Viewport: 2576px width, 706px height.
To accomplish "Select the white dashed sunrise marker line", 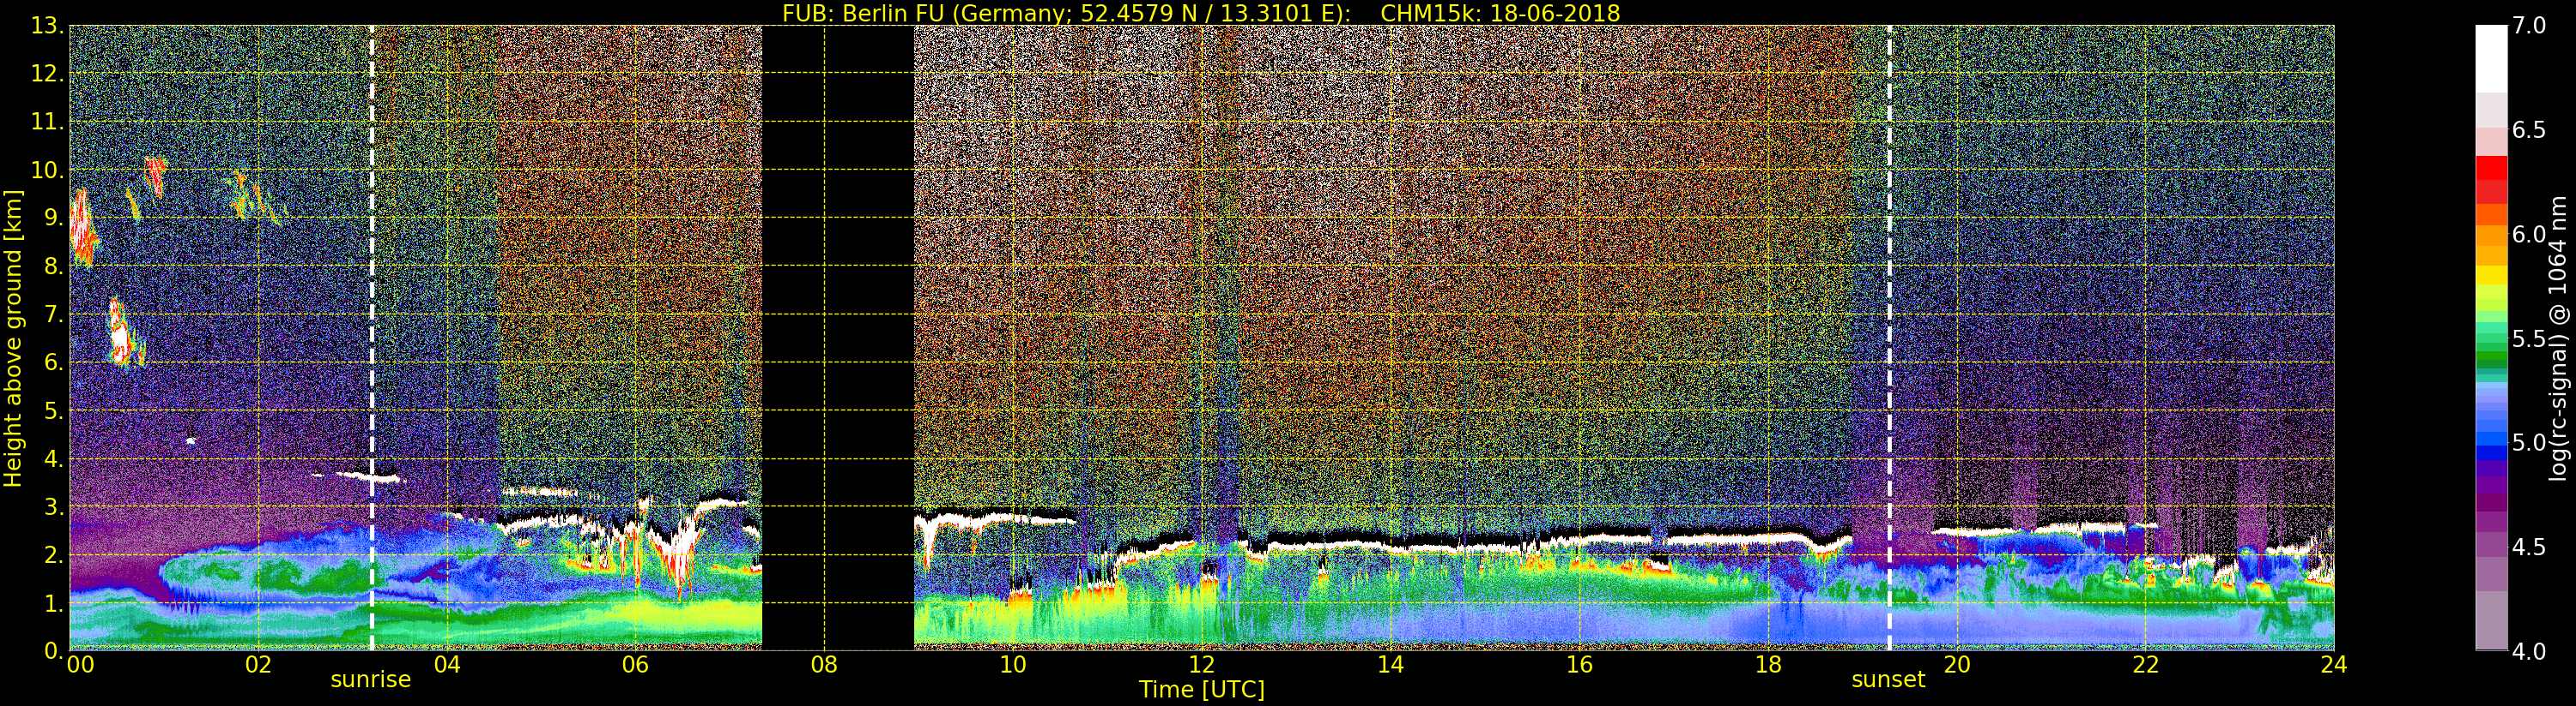I will pyautogui.click(x=372, y=338).
